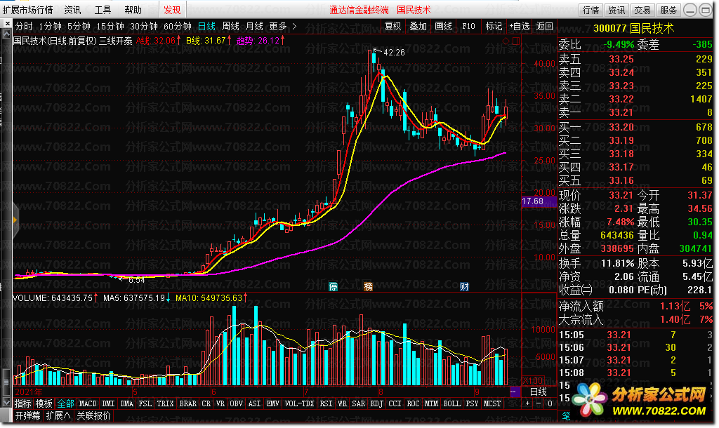Close the chart panel with the X icon
The image size is (719, 428).
(x=7, y=22)
